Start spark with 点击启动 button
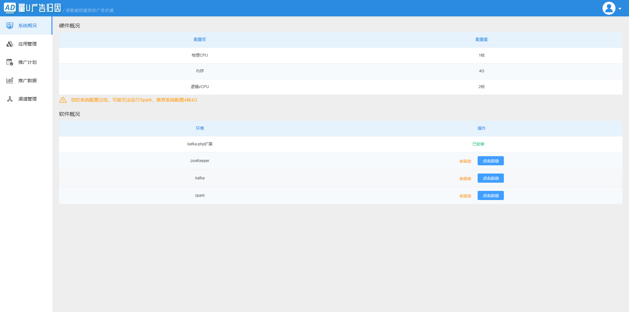The image size is (629, 312). point(490,195)
